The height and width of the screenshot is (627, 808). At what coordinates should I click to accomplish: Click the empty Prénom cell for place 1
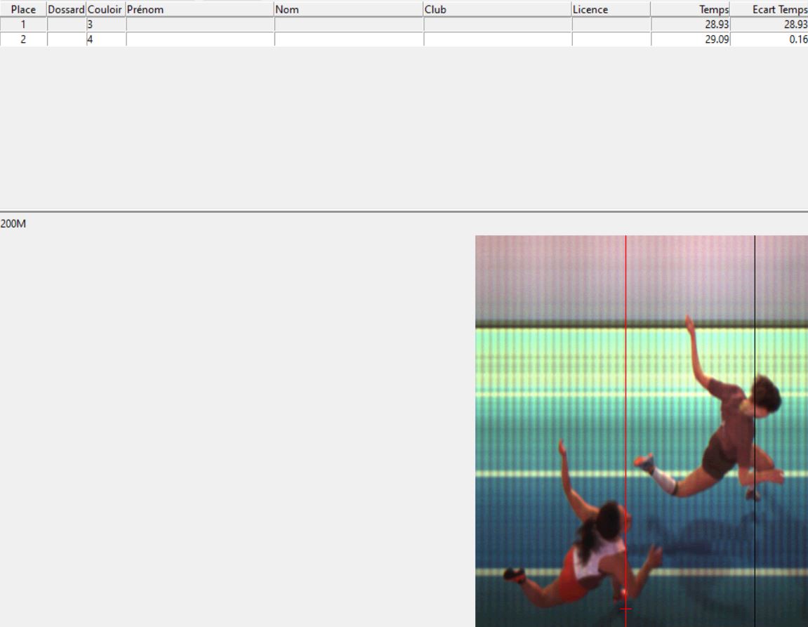(200, 24)
